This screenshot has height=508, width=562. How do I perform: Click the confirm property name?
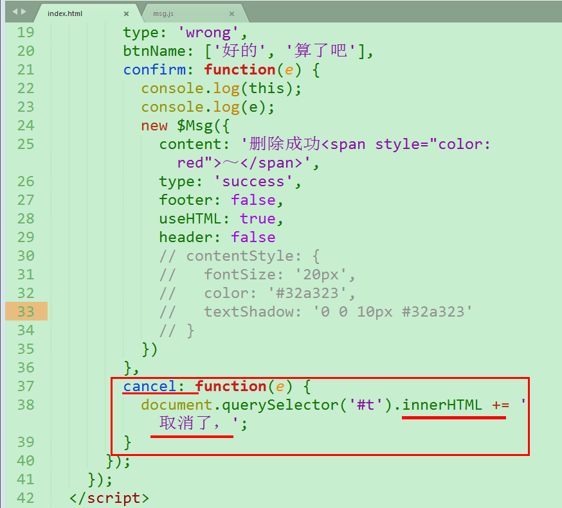[154, 69]
